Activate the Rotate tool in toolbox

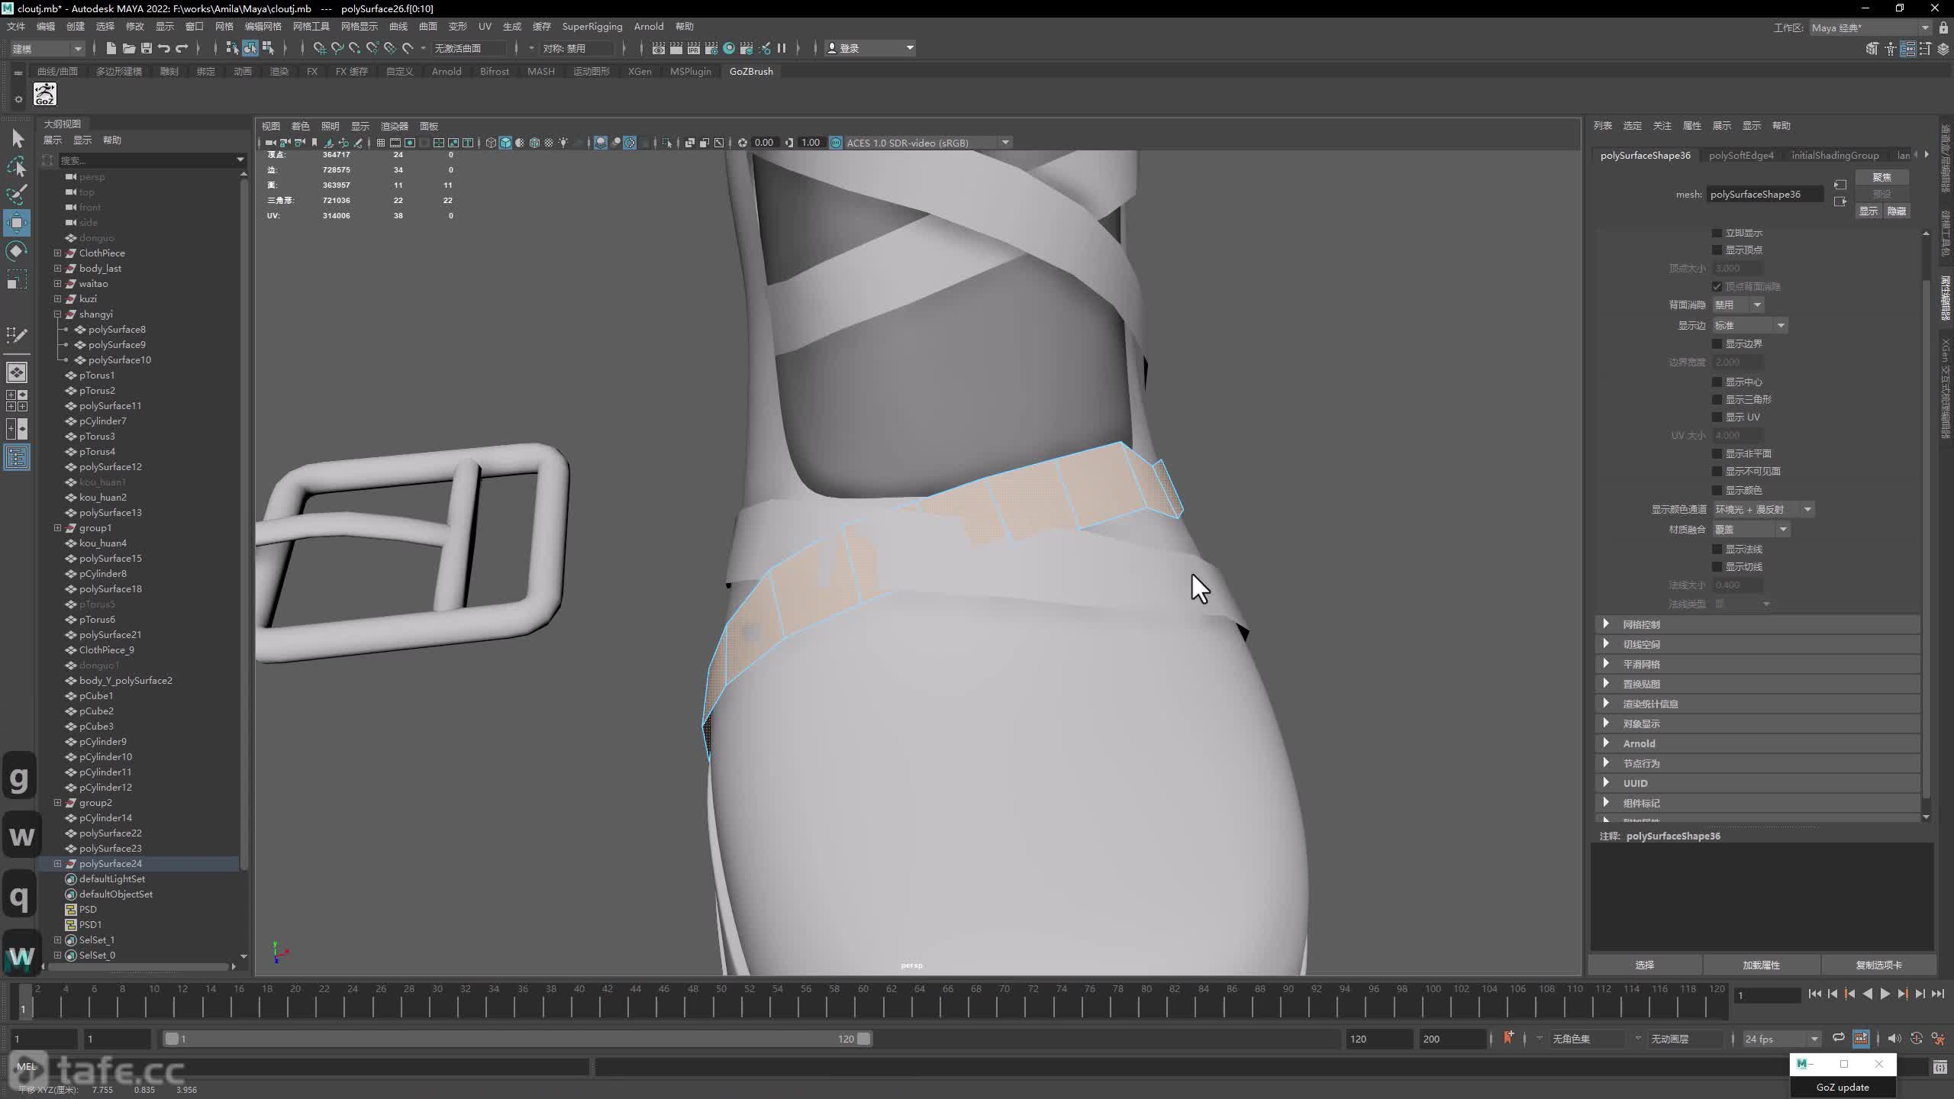pos(17,251)
